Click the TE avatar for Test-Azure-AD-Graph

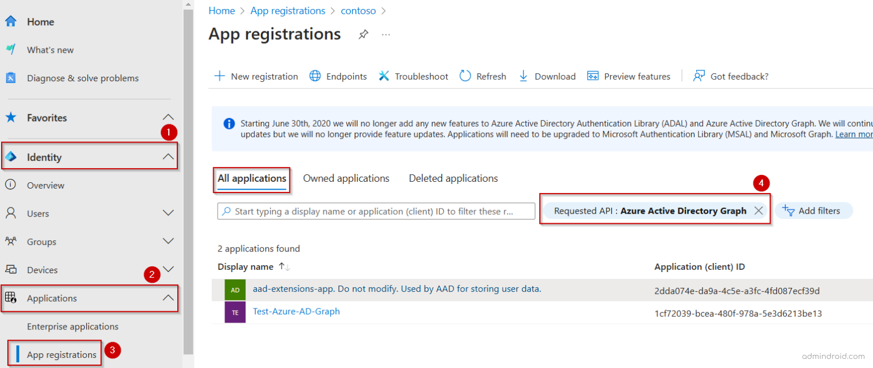(x=235, y=312)
